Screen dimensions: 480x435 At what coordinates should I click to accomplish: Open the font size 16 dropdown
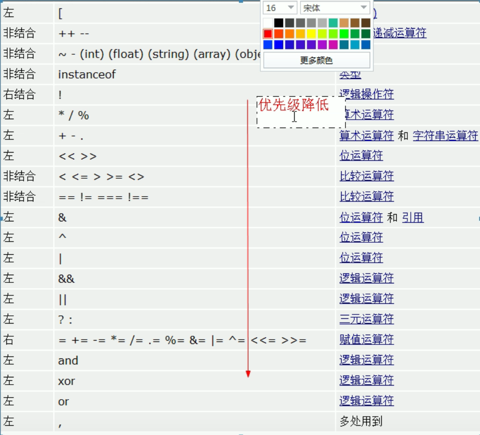pos(291,8)
